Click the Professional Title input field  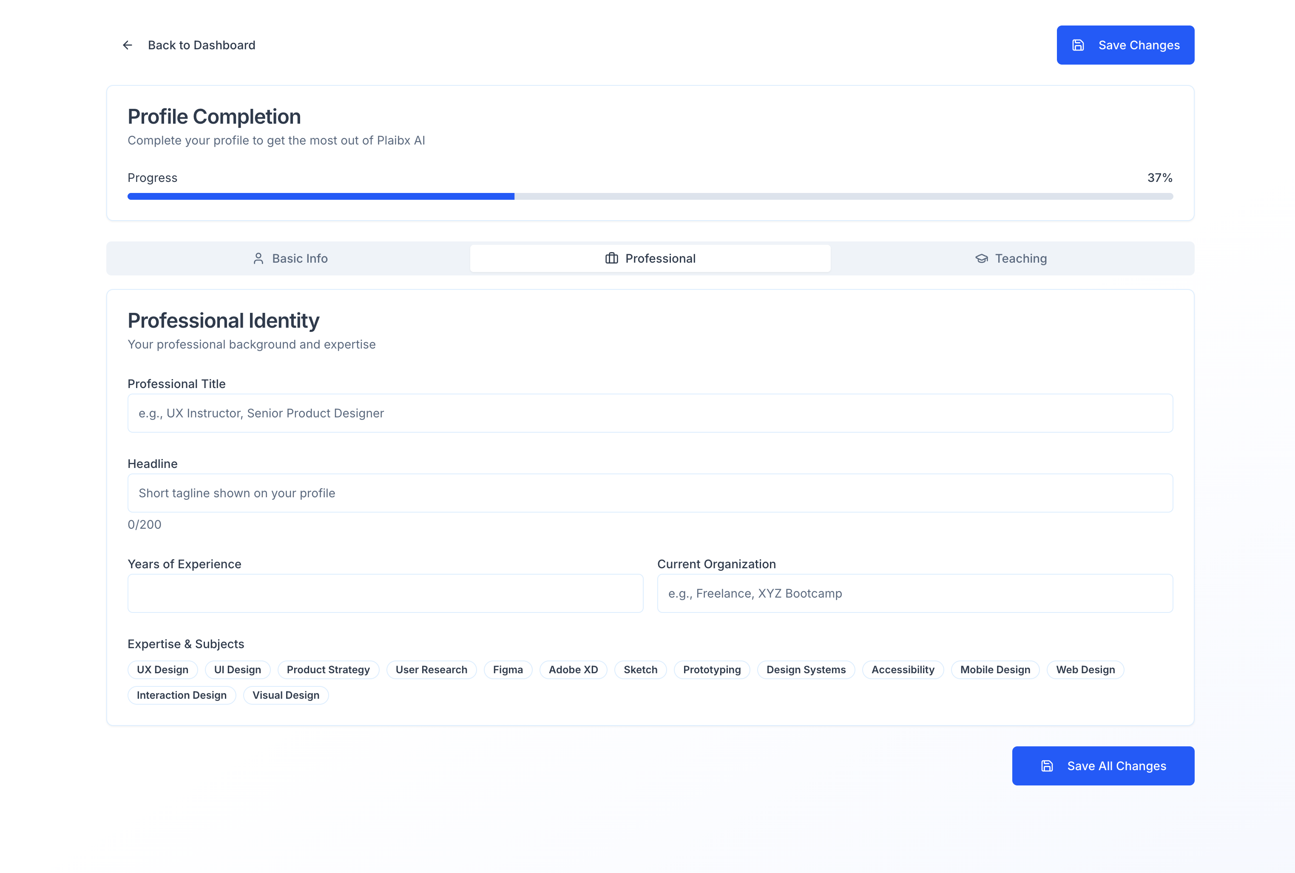coord(650,413)
